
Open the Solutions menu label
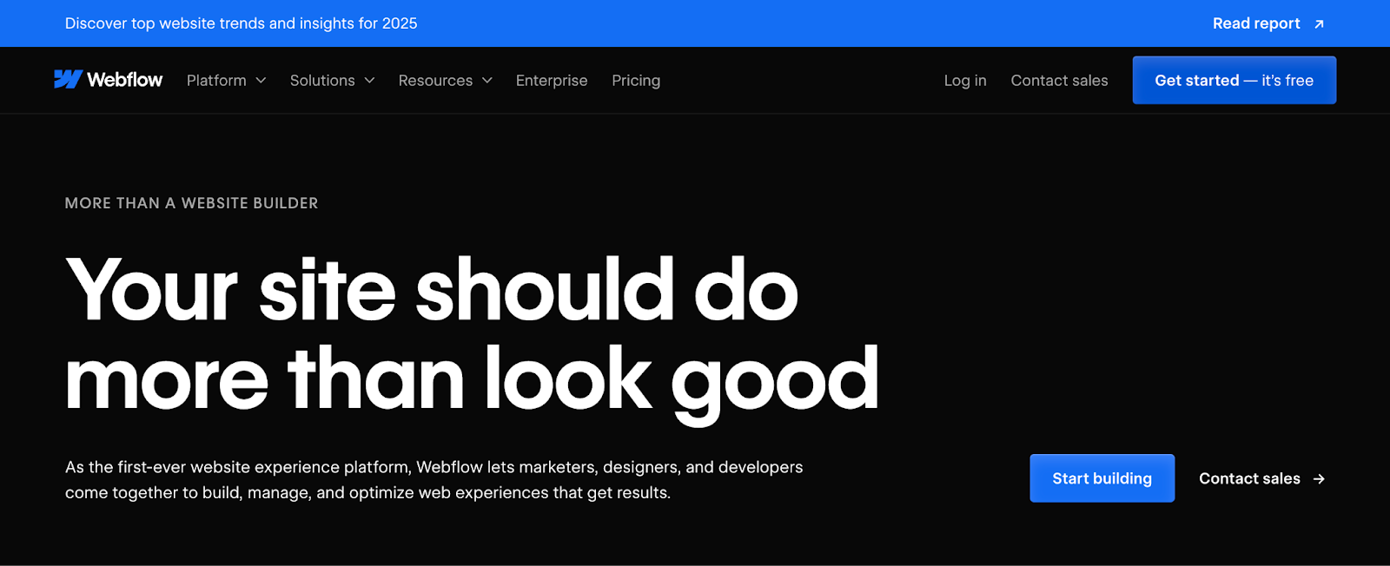tap(322, 81)
